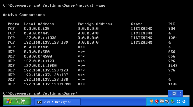
Task: Click the Windows flag logo on Start
Action: tap(9, 102)
